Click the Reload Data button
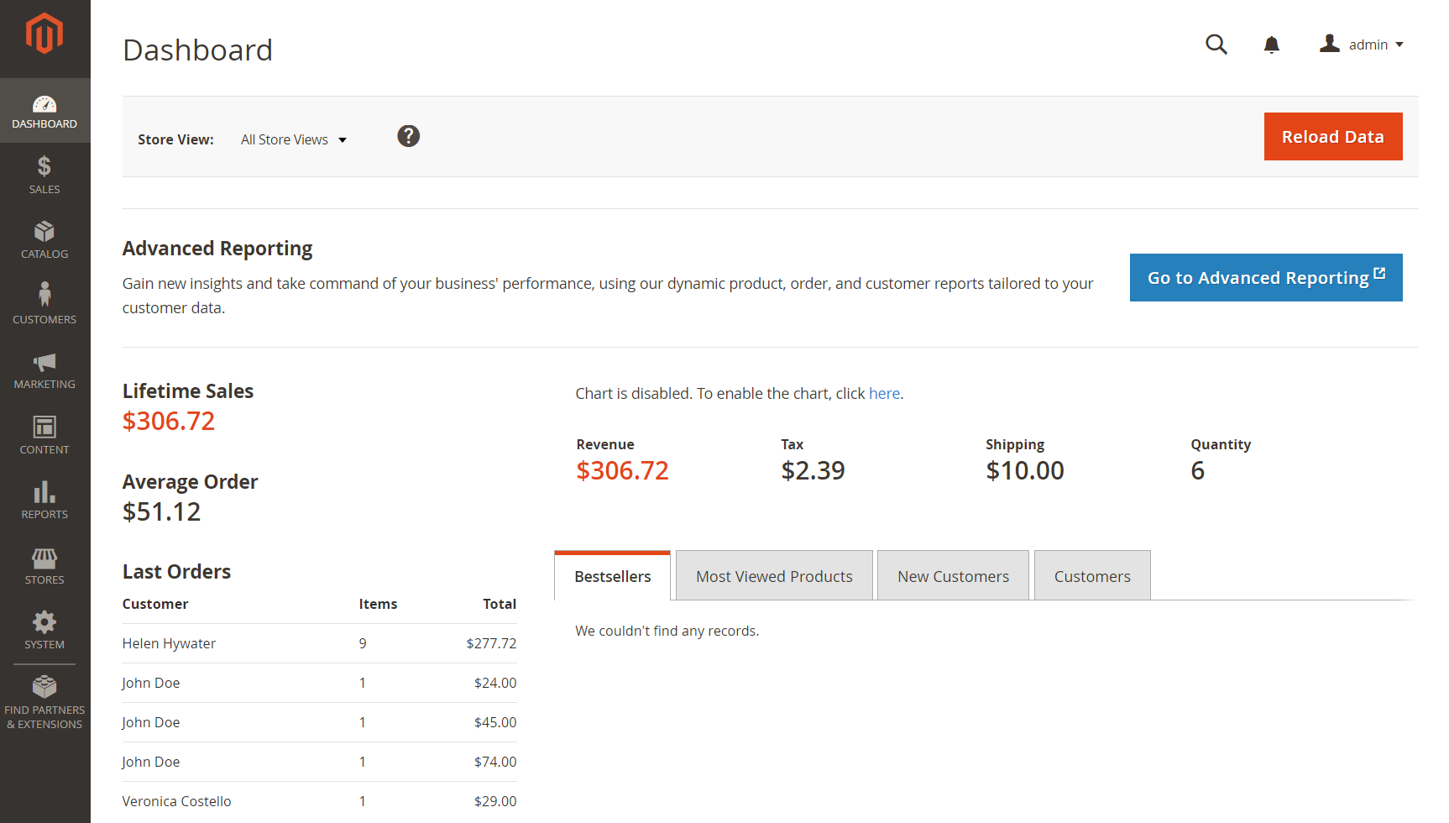1449x823 pixels. click(1332, 136)
